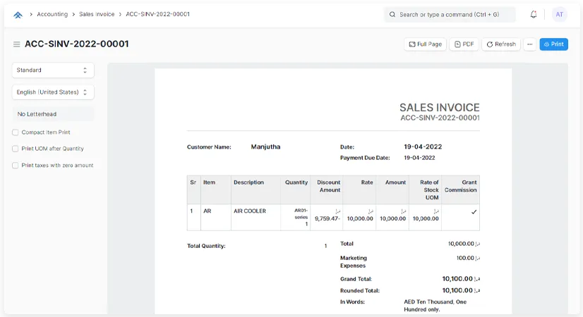The width and height of the screenshot is (583, 317).
Task: Click the ERPNext home logo icon
Action: click(x=18, y=14)
